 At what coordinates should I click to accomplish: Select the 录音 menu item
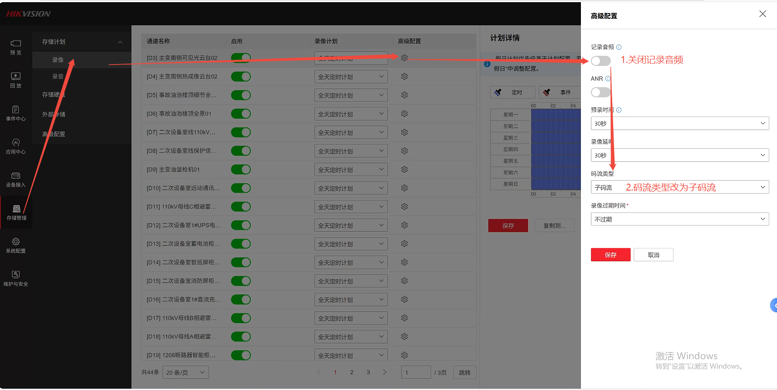point(58,76)
